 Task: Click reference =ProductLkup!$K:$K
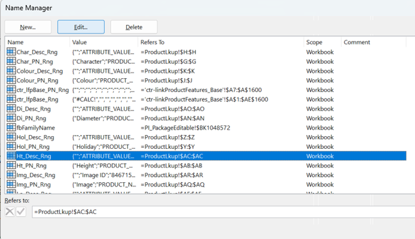tap(168, 71)
